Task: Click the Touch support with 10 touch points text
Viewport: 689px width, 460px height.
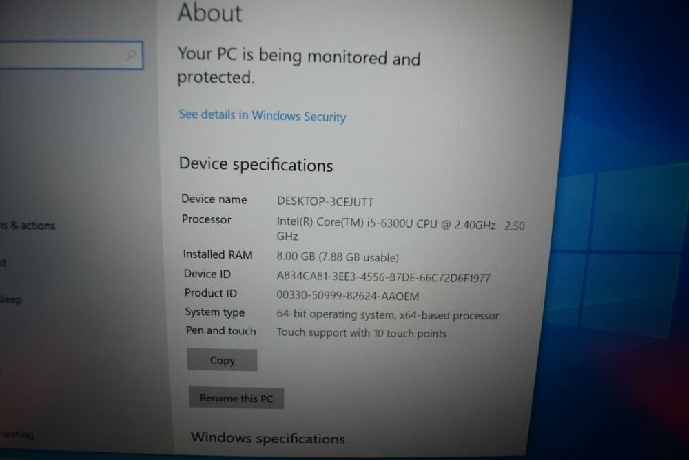Action: click(361, 333)
